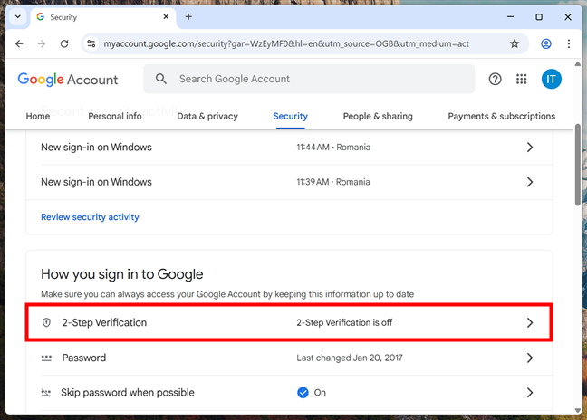Click the page vertical scrollbar thumb
The width and height of the screenshot is (587, 420).
click(578, 165)
